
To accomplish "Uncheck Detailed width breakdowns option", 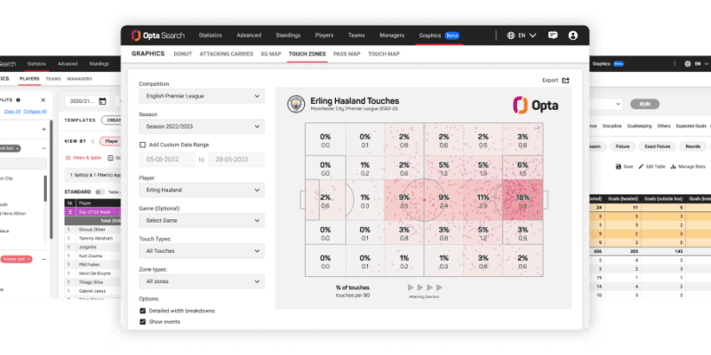I will click(x=143, y=311).
